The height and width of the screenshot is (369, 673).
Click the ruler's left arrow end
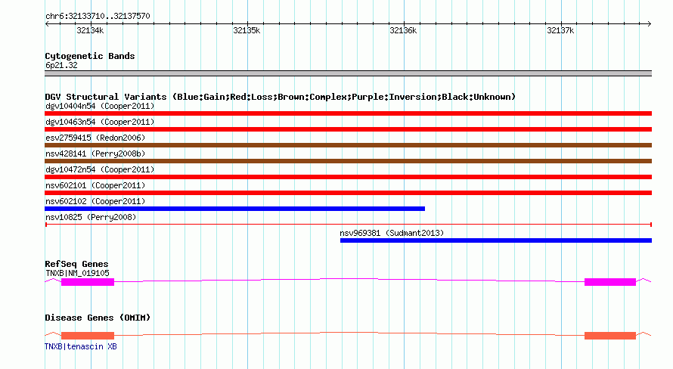click(x=47, y=23)
